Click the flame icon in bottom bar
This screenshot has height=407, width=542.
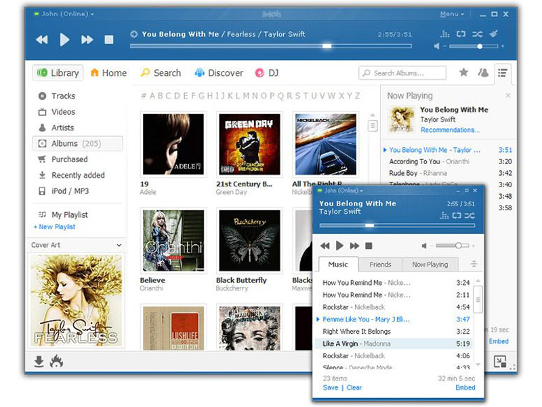coord(56,362)
